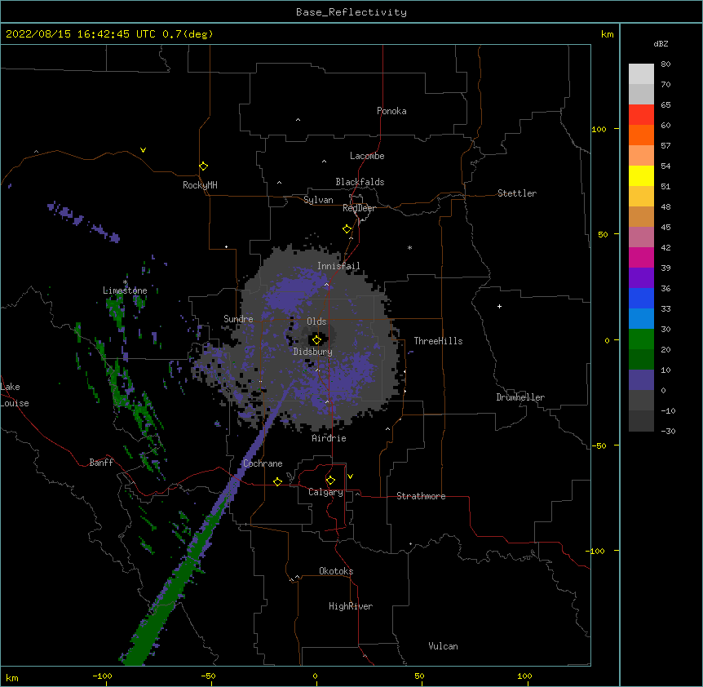
Task: Click the Innisfail town label
Action: pos(338,266)
